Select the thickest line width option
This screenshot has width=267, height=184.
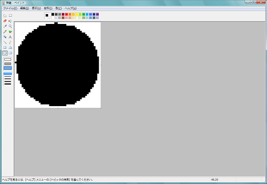point(8,84)
